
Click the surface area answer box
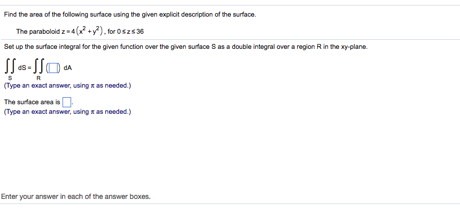pos(67,102)
